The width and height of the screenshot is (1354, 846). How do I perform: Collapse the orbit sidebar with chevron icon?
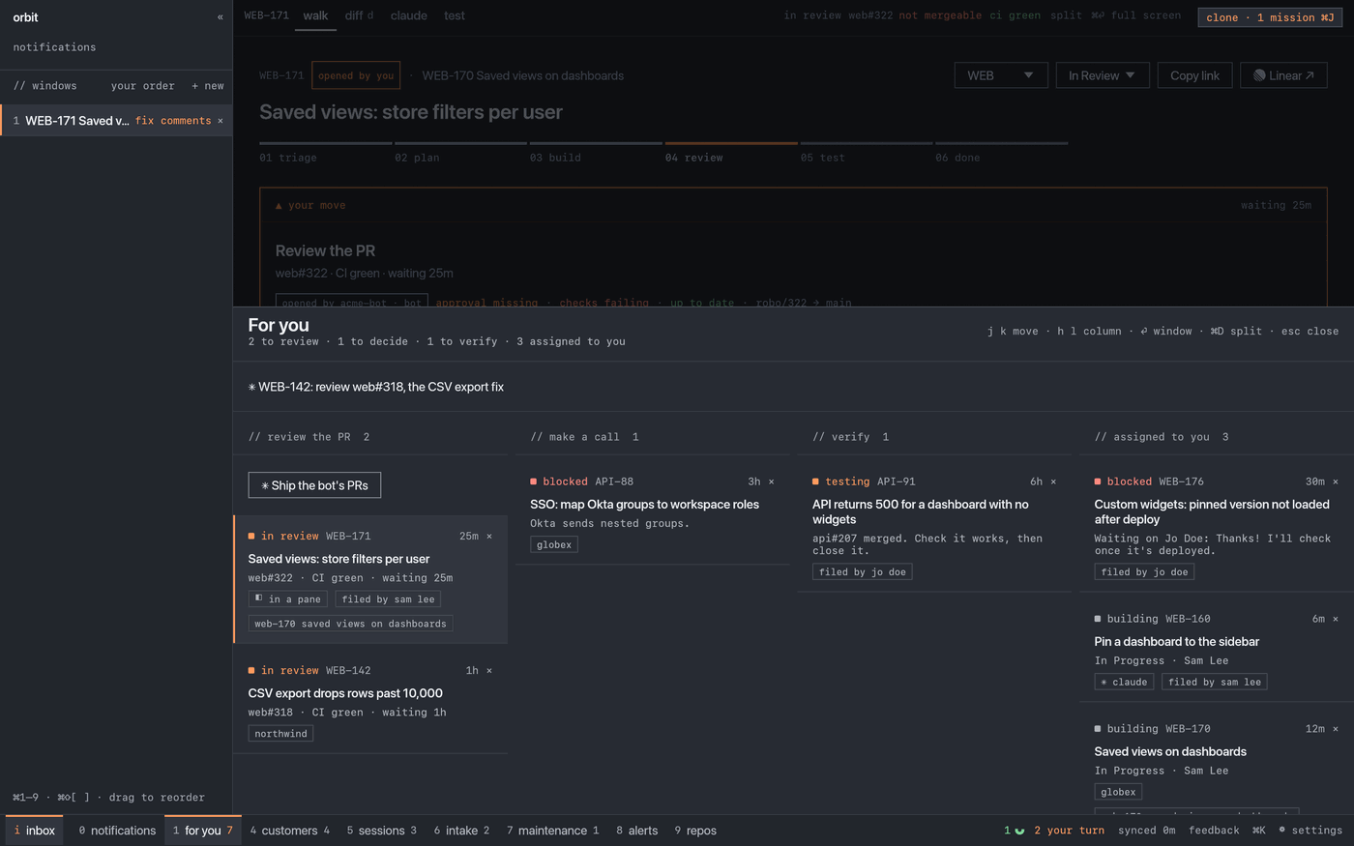(221, 17)
